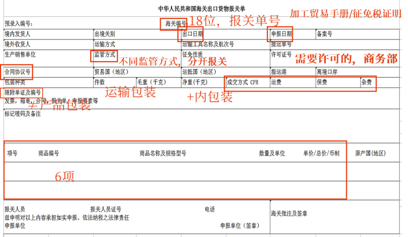
Task: Click the 运输方式 cell
Action: pos(137,44)
